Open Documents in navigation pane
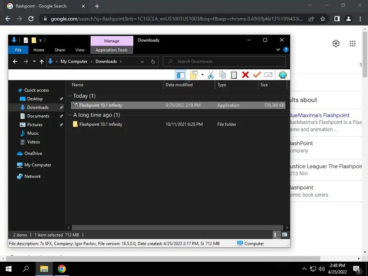Screen dimensions: 368x276 click(x=38, y=116)
